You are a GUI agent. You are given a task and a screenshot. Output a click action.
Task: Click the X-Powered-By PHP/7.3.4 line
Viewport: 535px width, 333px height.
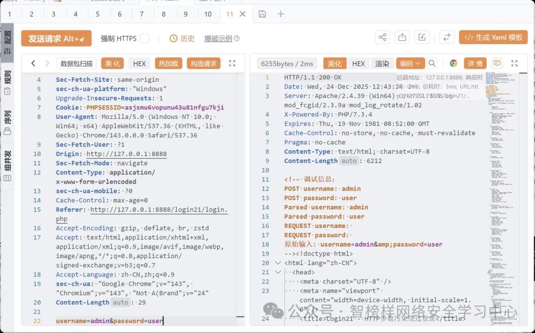tap(328, 114)
